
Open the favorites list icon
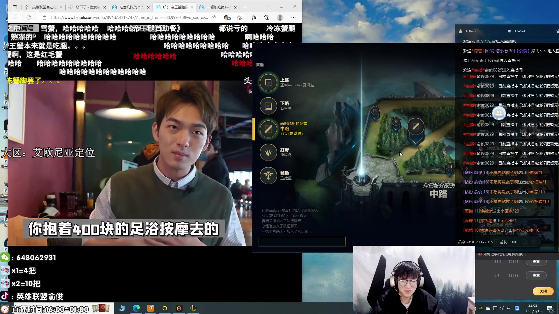point(254,17)
